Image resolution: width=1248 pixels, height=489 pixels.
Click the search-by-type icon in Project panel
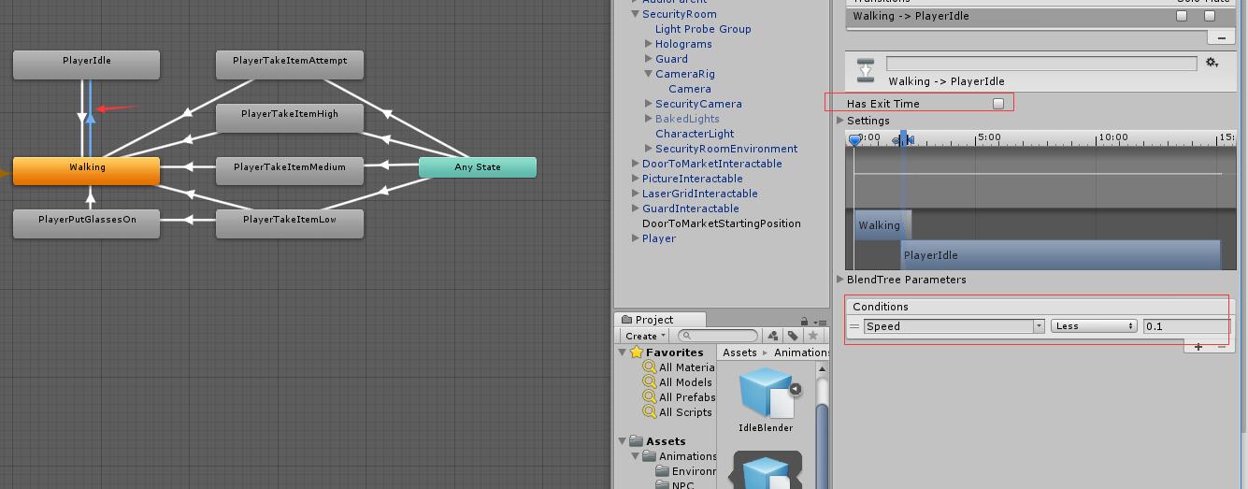click(773, 336)
